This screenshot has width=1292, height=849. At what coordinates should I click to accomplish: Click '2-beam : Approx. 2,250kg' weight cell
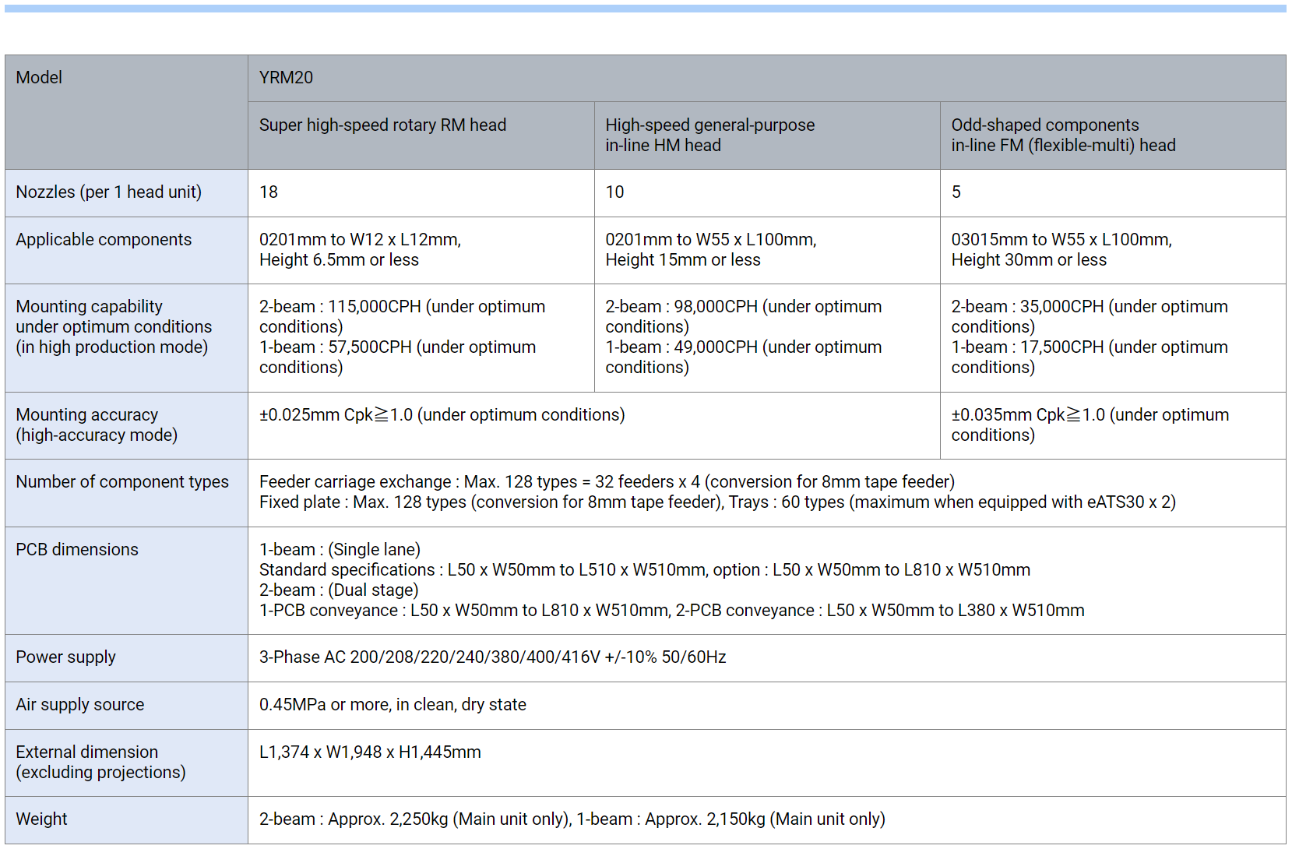[767, 820]
